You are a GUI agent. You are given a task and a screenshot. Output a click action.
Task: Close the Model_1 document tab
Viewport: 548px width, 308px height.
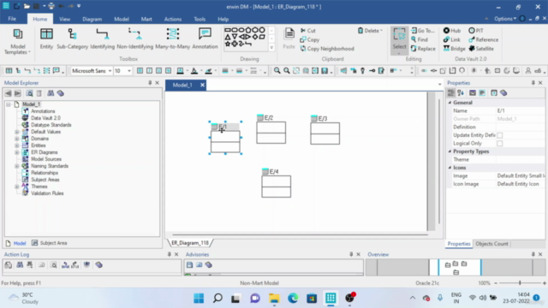pos(202,86)
